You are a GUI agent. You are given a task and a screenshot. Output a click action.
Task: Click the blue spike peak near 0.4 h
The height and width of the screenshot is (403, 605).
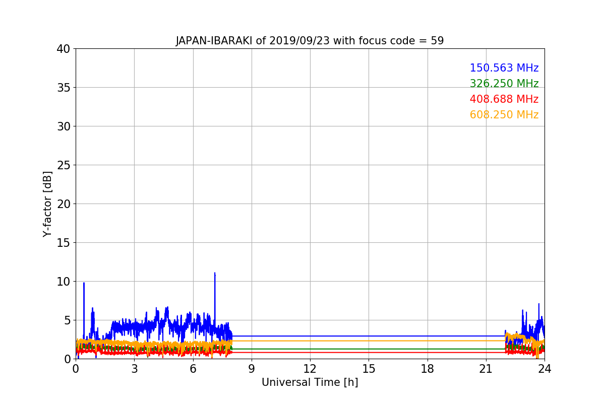84,283
